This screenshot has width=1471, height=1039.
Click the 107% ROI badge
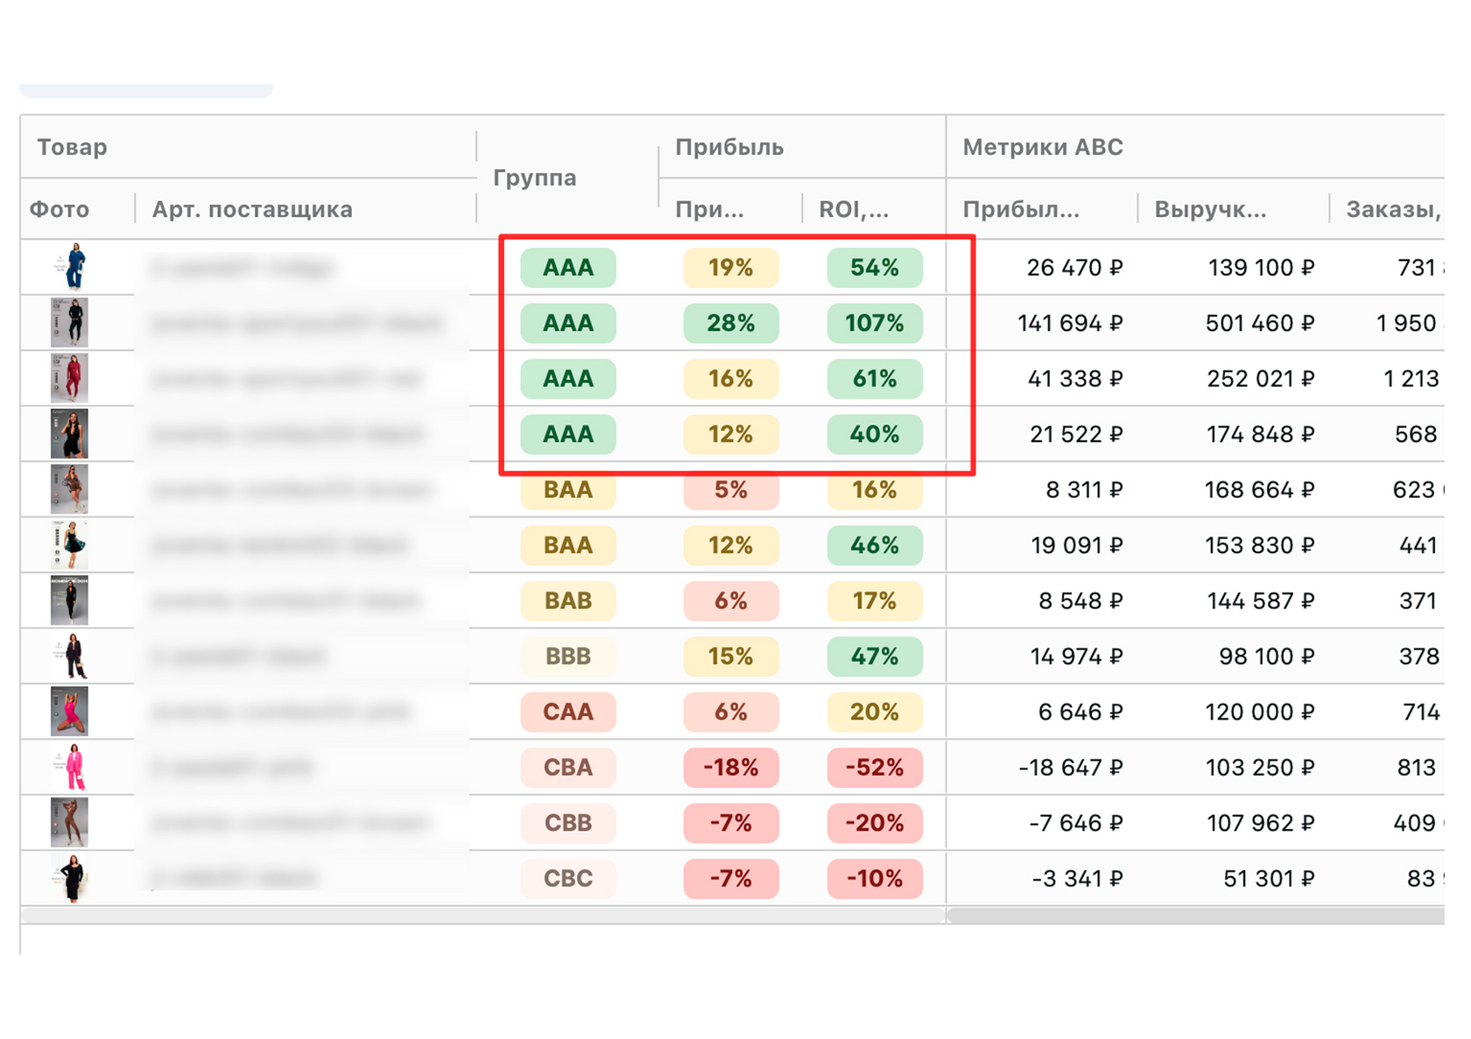click(x=875, y=323)
